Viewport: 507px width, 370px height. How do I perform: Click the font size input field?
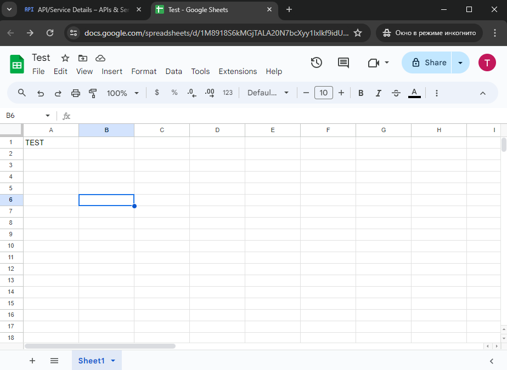pos(324,93)
